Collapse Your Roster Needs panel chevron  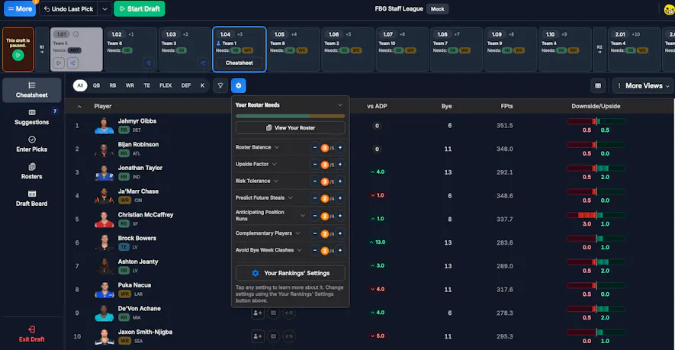click(340, 105)
